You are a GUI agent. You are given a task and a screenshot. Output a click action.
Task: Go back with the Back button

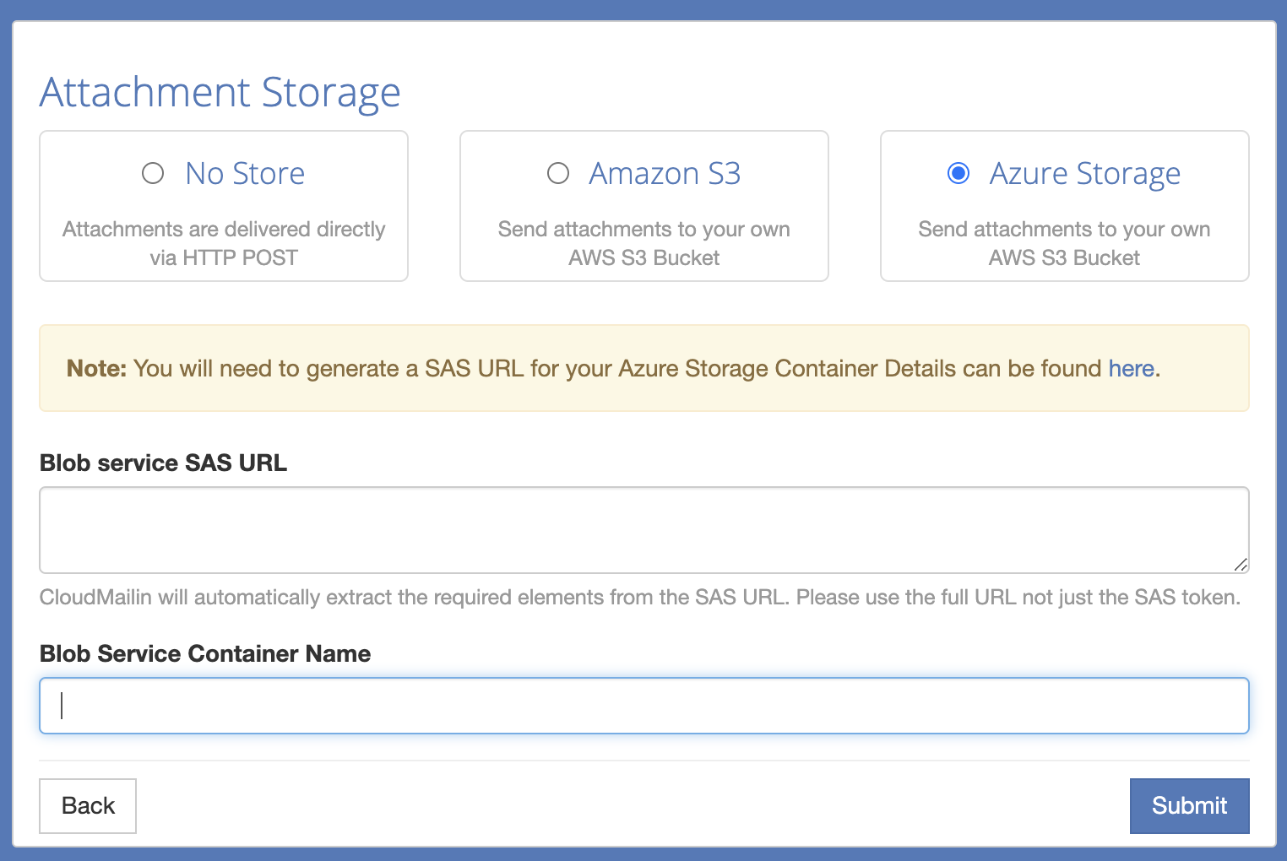click(x=88, y=806)
